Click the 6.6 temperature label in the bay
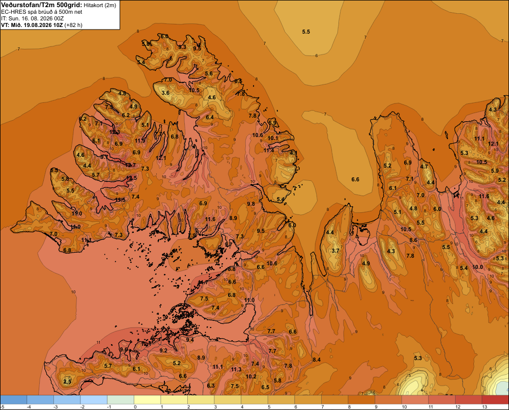 coord(355,179)
